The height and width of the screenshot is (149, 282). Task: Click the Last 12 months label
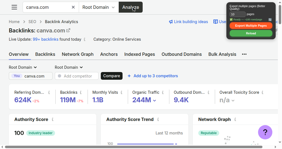tap(169, 133)
